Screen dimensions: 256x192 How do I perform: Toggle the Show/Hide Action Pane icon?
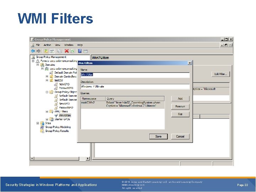86,51
